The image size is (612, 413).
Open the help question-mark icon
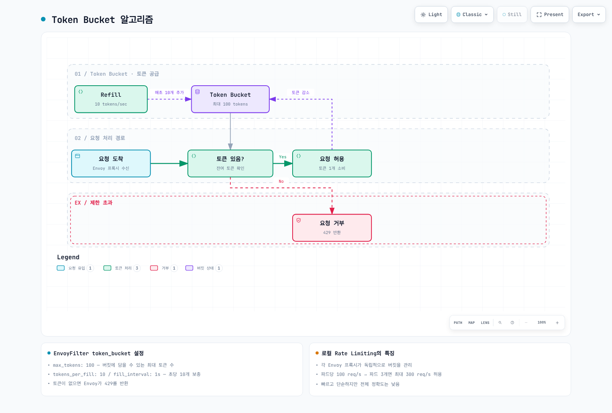coord(512,323)
